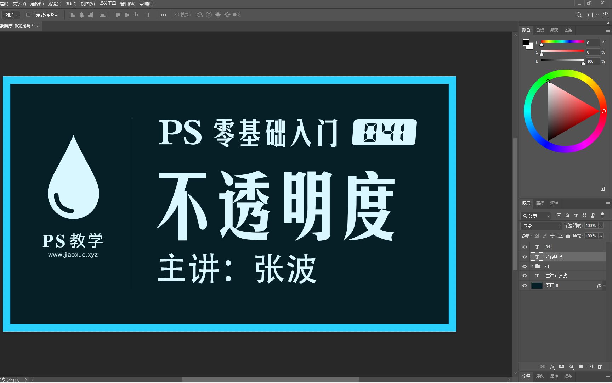
Task: Add layer style fx button
Action: pyautogui.click(x=552, y=367)
